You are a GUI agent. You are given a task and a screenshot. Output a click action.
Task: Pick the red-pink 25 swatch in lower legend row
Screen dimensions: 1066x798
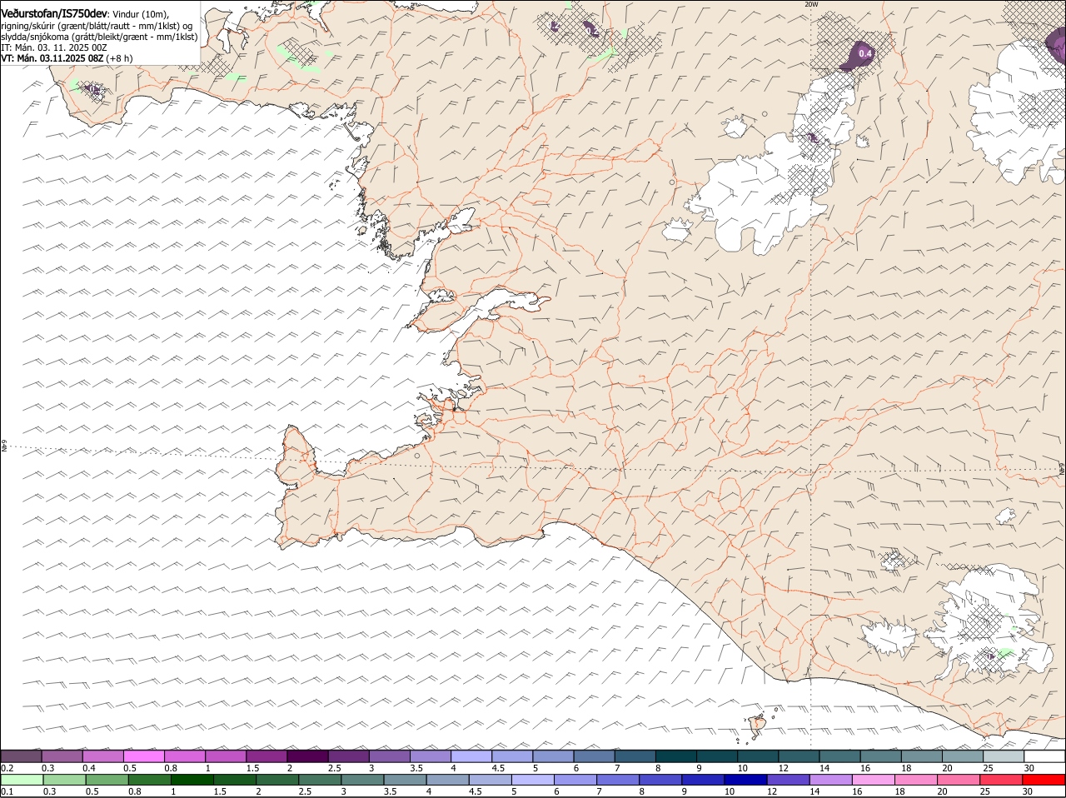(x=1002, y=780)
